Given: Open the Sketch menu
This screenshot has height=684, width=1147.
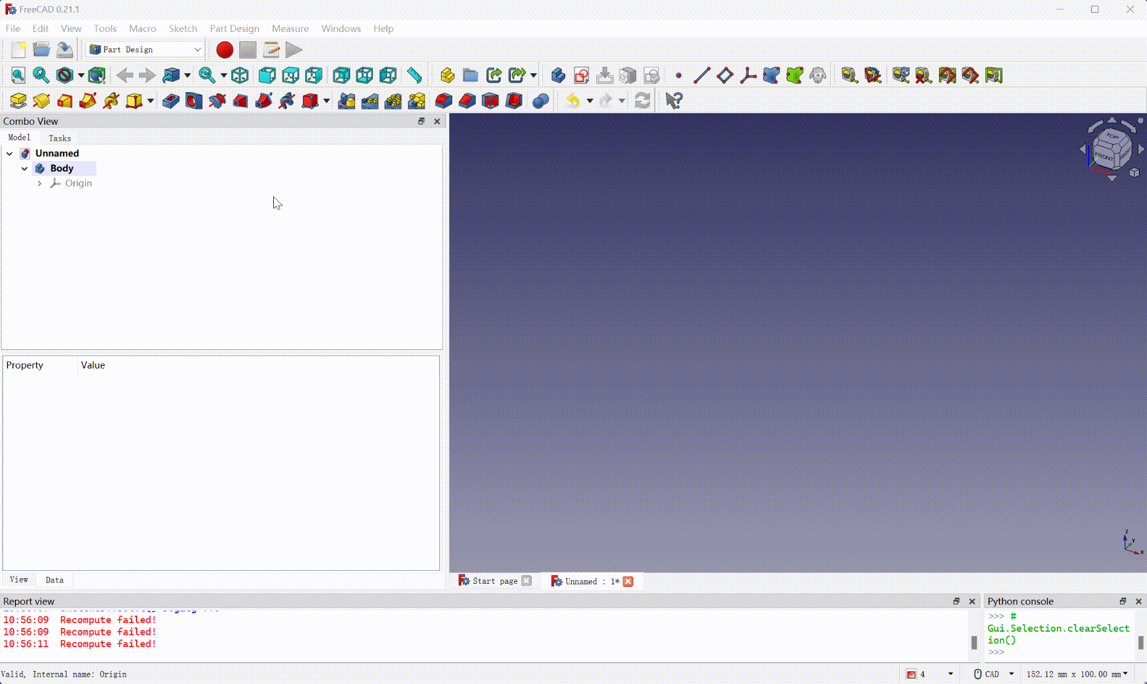Looking at the screenshot, I should (x=183, y=28).
